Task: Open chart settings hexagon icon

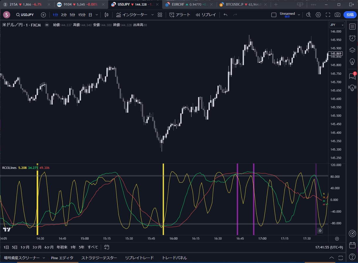Action: click(318, 15)
